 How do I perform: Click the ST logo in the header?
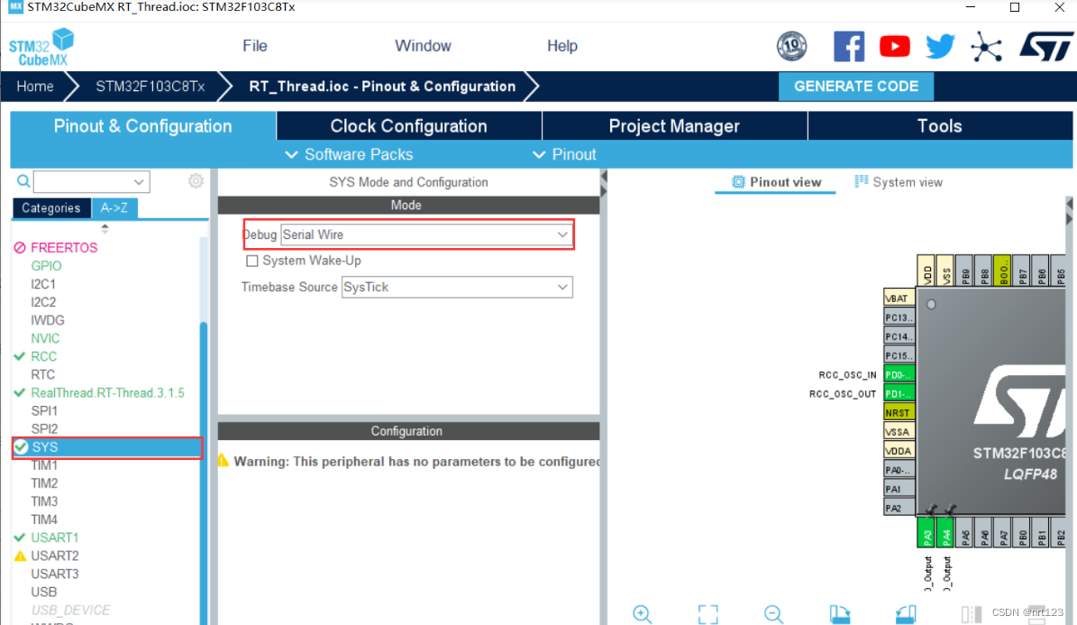click(x=1045, y=48)
